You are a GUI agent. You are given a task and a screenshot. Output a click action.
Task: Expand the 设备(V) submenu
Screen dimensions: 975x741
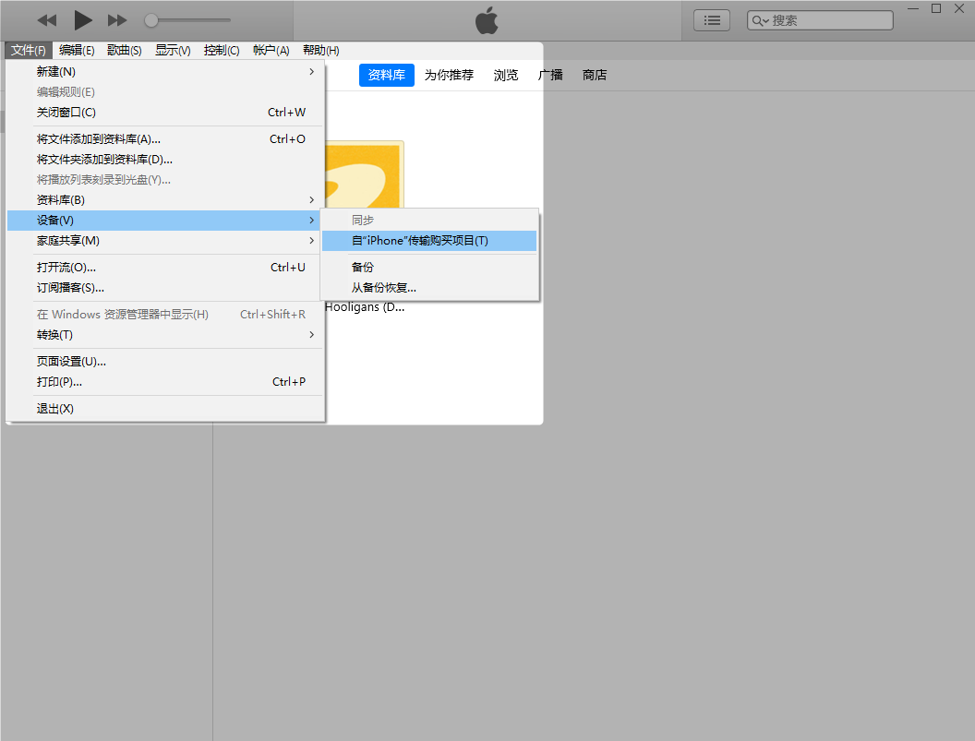(x=165, y=221)
